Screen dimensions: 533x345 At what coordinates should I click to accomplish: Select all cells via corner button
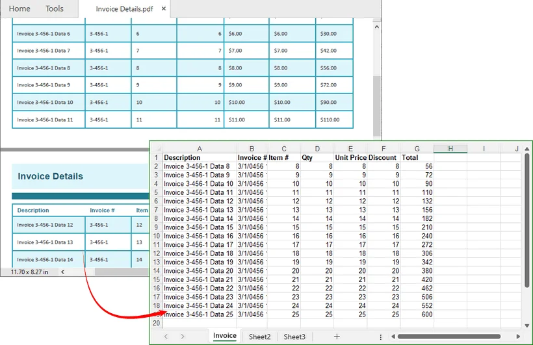coord(157,148)
